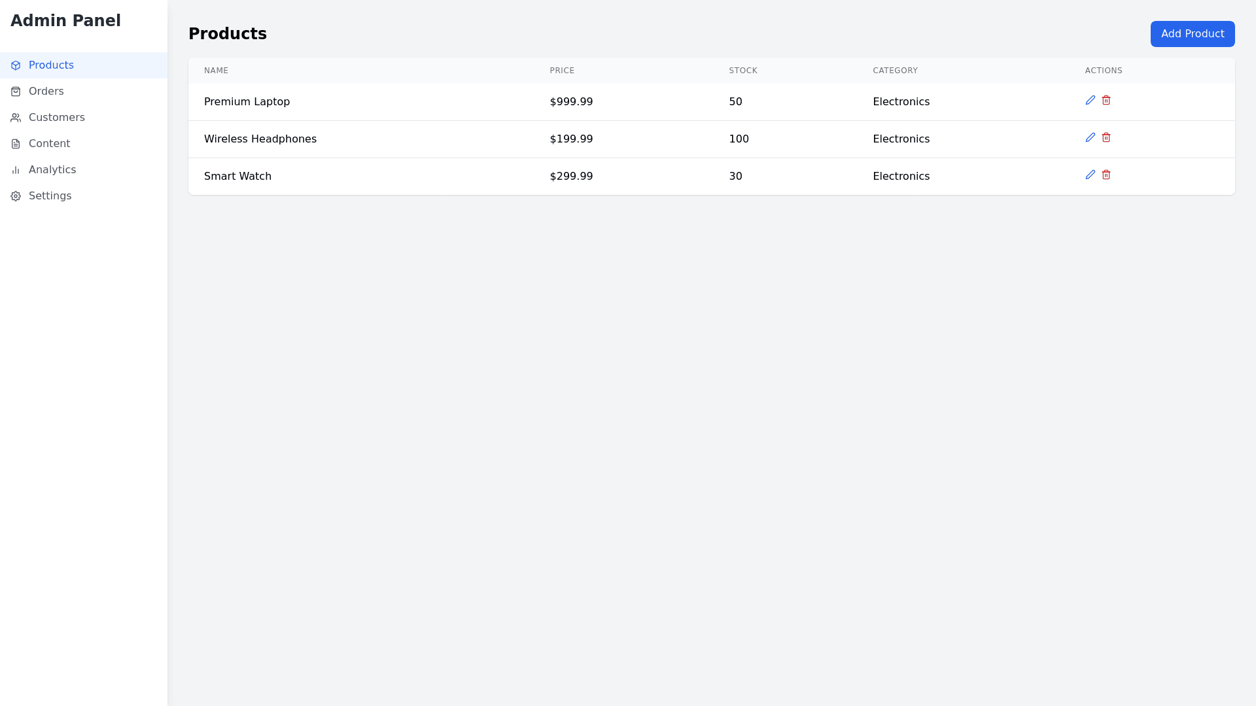Click the delete trash icon for Wireless Headphones
Viewport: 1256px width, 706px height.
(x=1106, y=137)
